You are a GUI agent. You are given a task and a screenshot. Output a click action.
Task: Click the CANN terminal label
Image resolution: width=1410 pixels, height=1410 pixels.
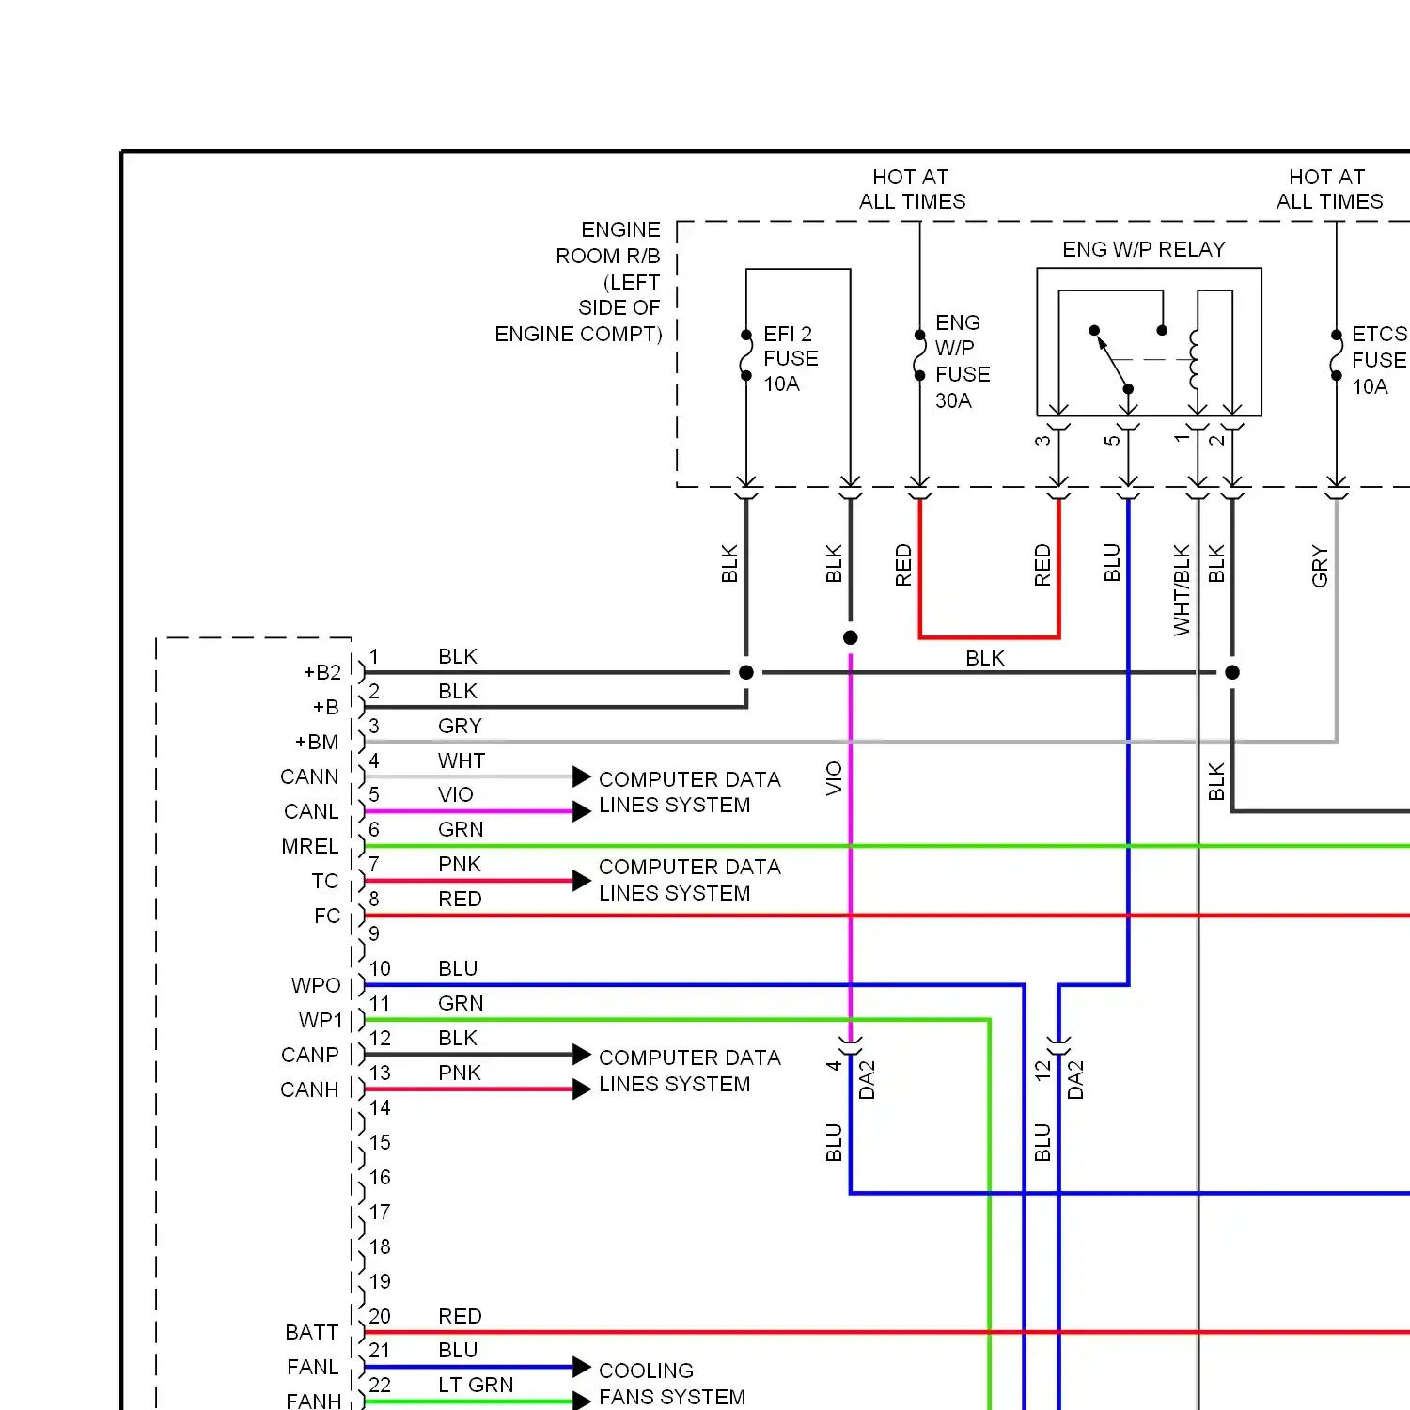point(309,776)
